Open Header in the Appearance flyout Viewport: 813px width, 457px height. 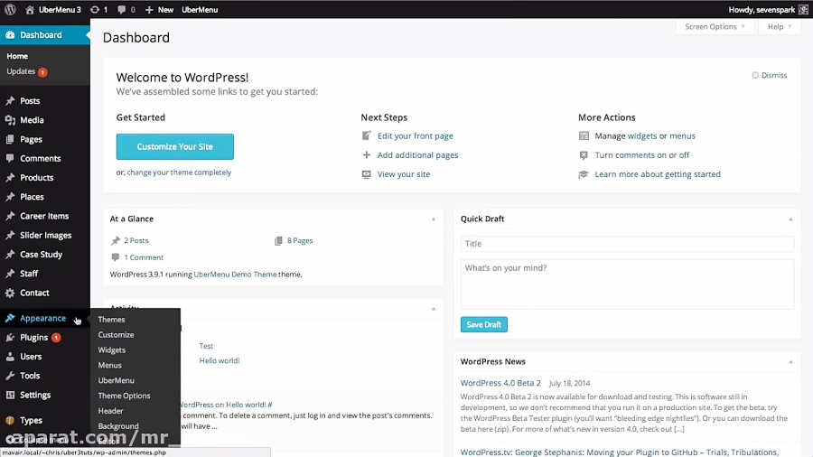click(x=110, y=410)
